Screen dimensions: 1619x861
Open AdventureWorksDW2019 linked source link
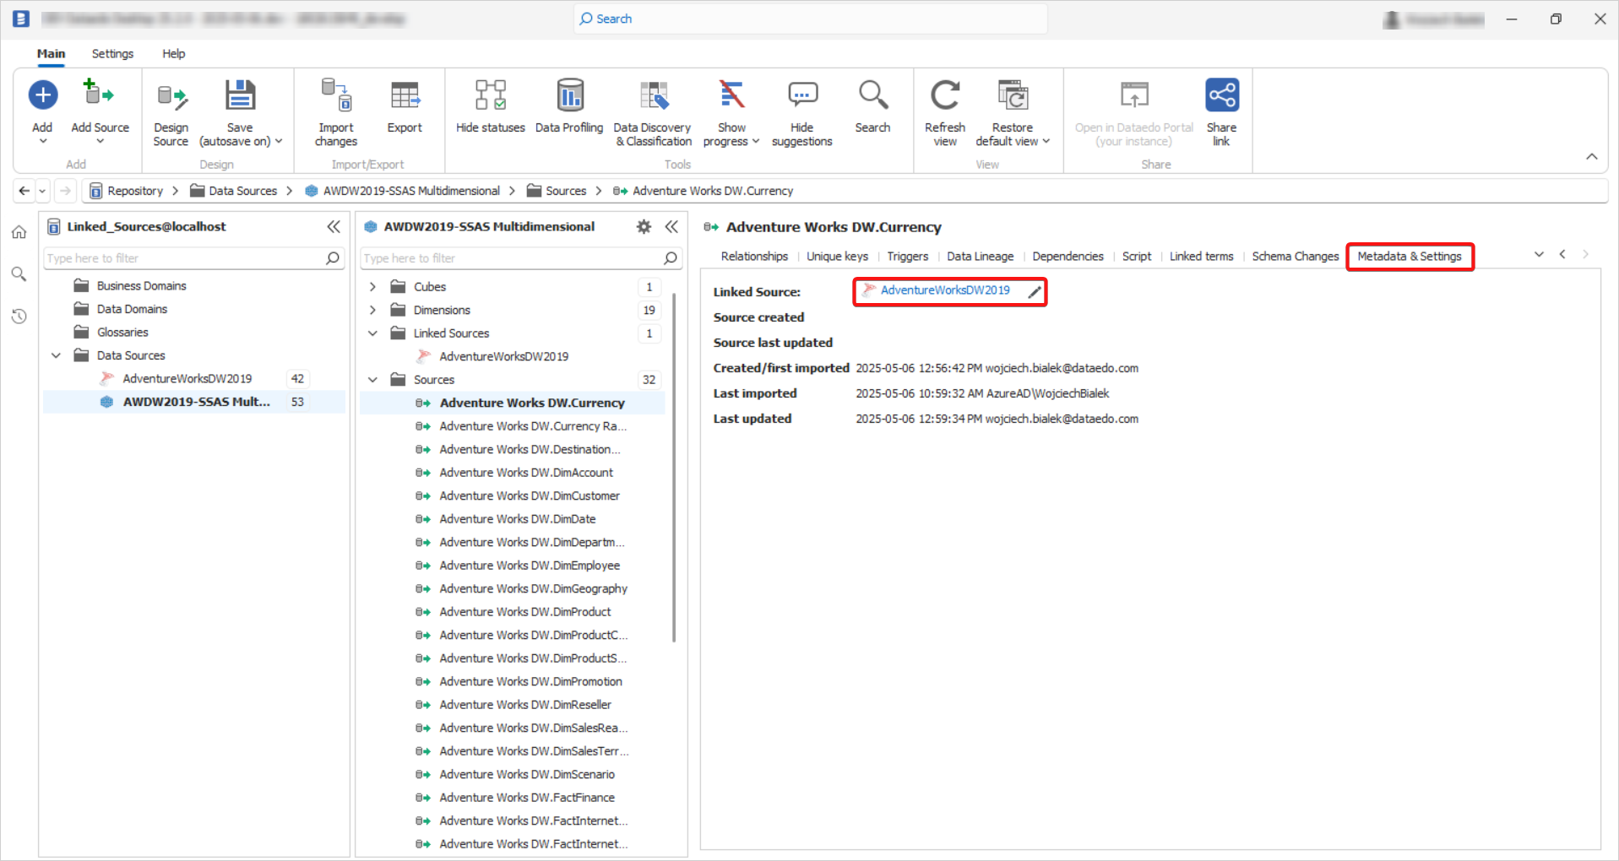pos(945,290)
